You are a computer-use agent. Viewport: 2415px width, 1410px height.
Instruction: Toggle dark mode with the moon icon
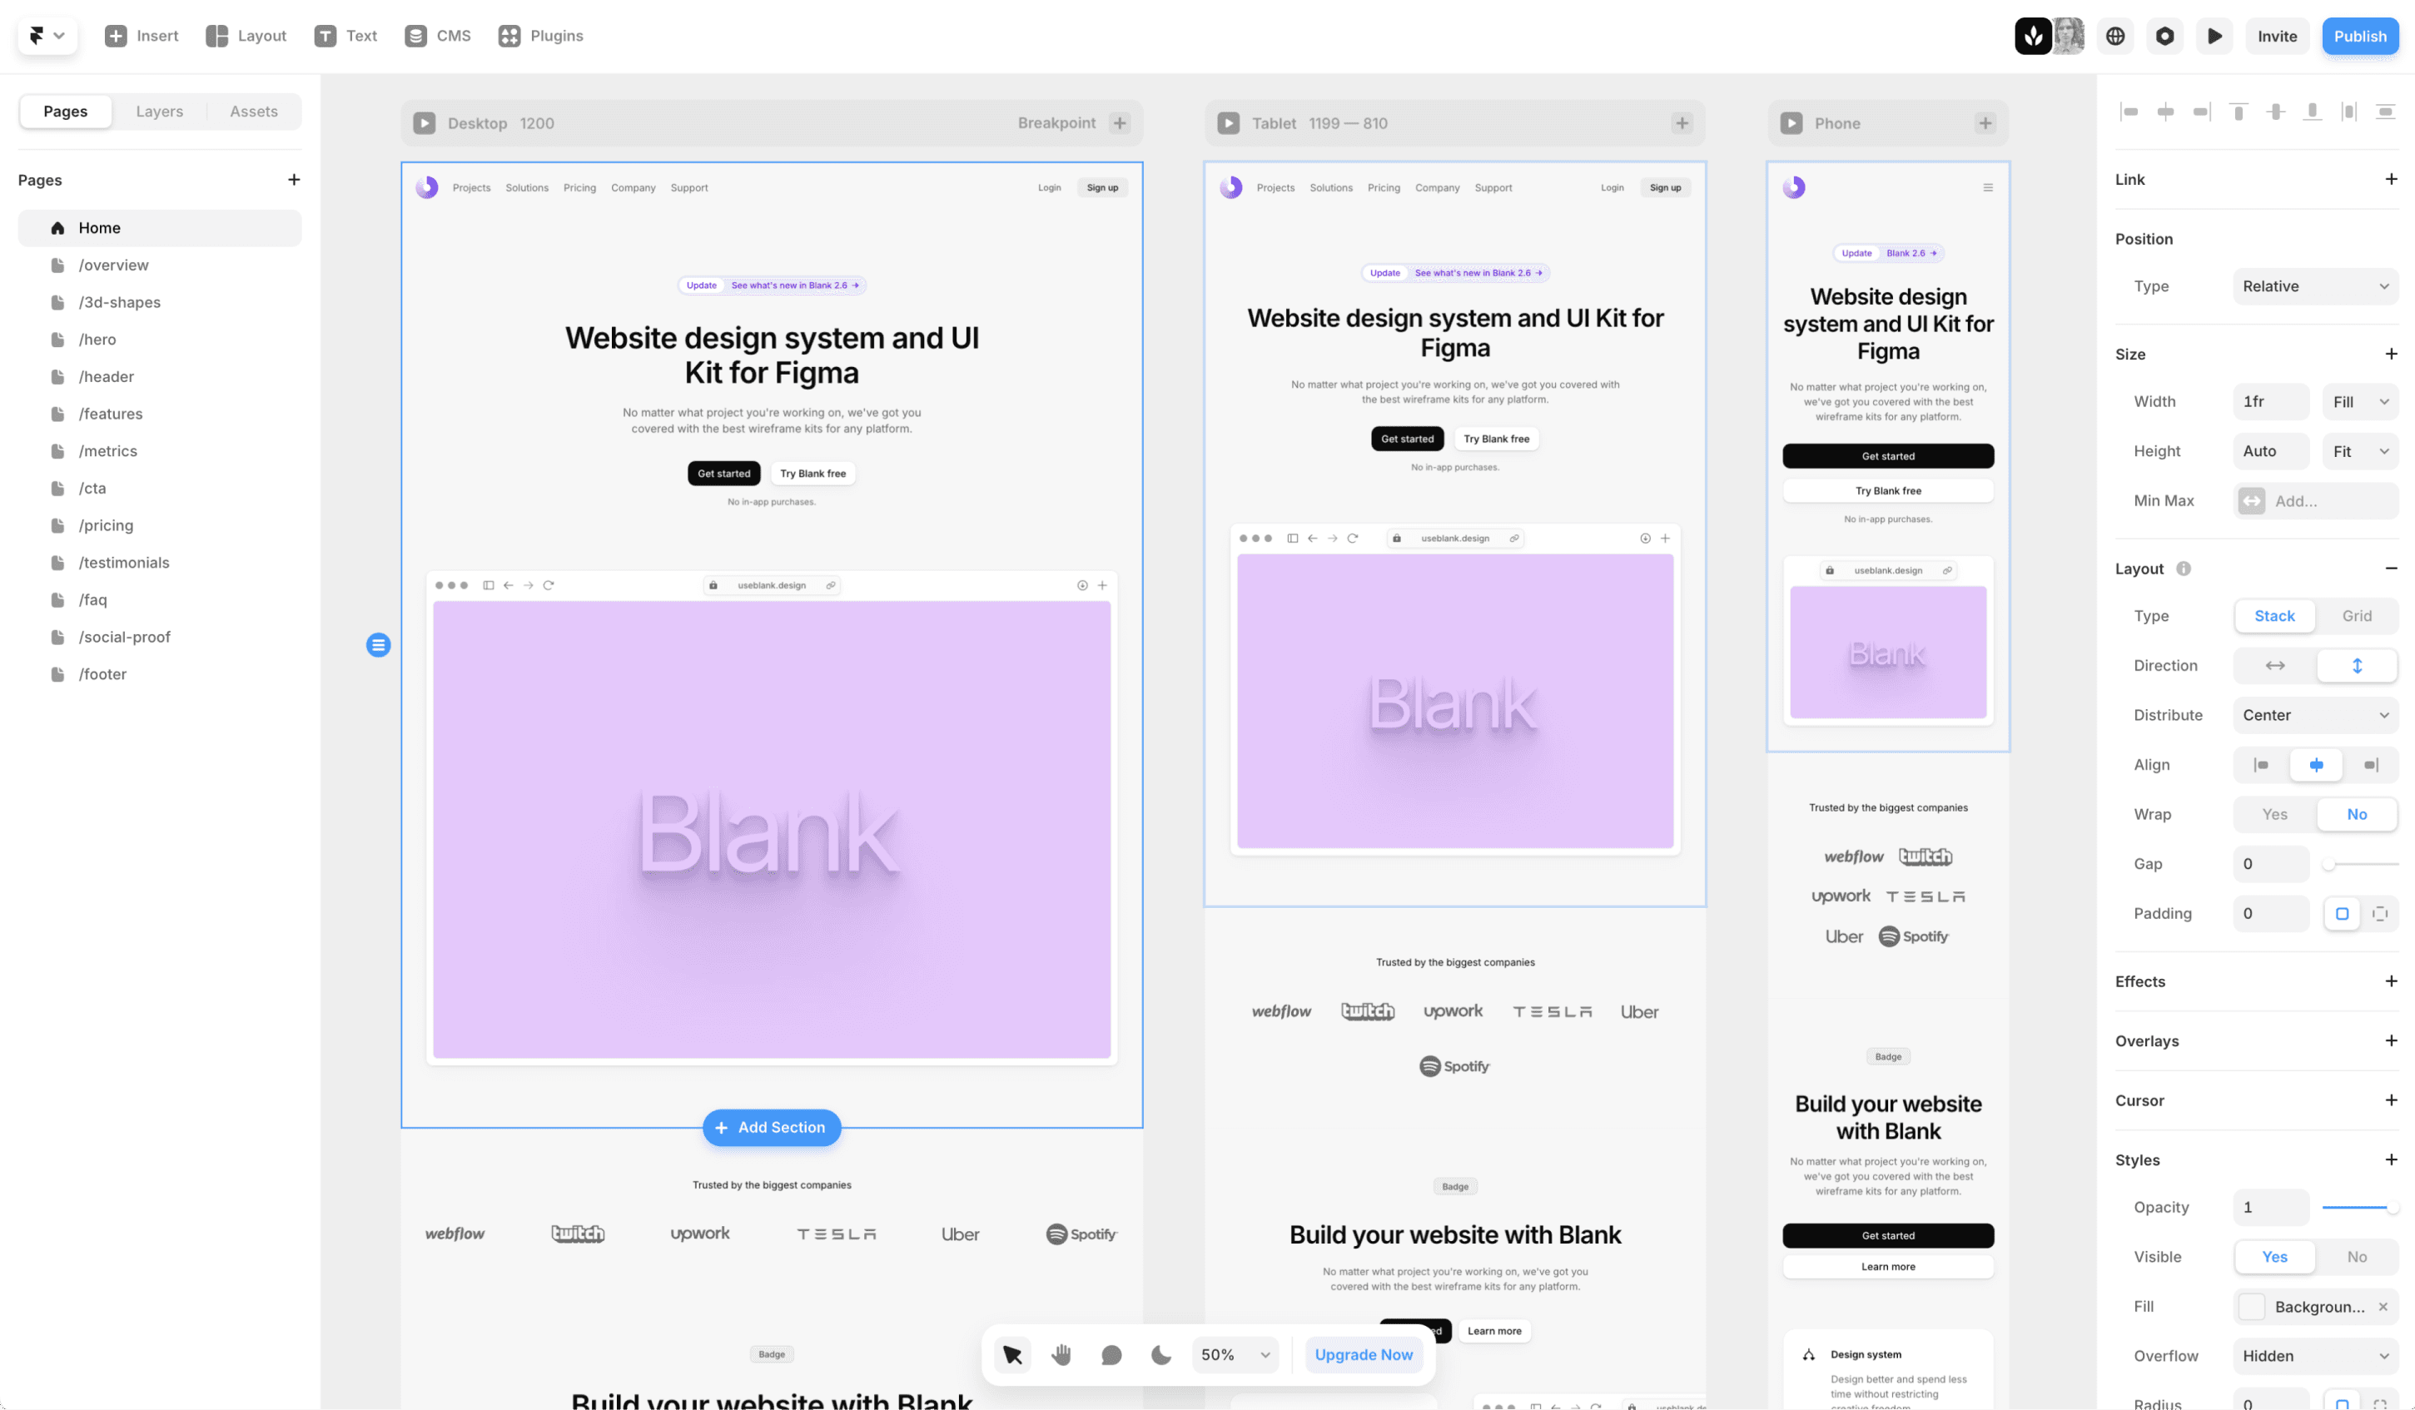click(1160, 1354)
